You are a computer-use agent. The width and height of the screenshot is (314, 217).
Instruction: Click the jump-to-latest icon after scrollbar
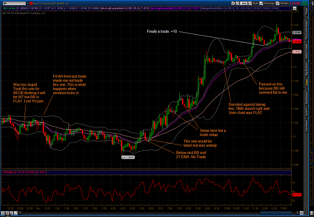tap(301, 213)
